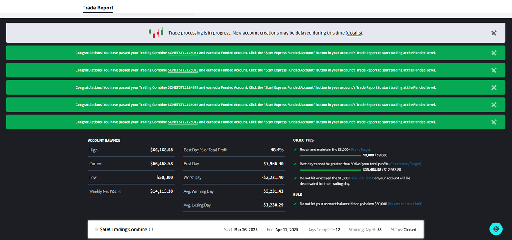Click the High balance value $66,468.58
Image resolution: width=512 pixels, height=240 pixels.
pyautogui.click(x=161, y=150)
